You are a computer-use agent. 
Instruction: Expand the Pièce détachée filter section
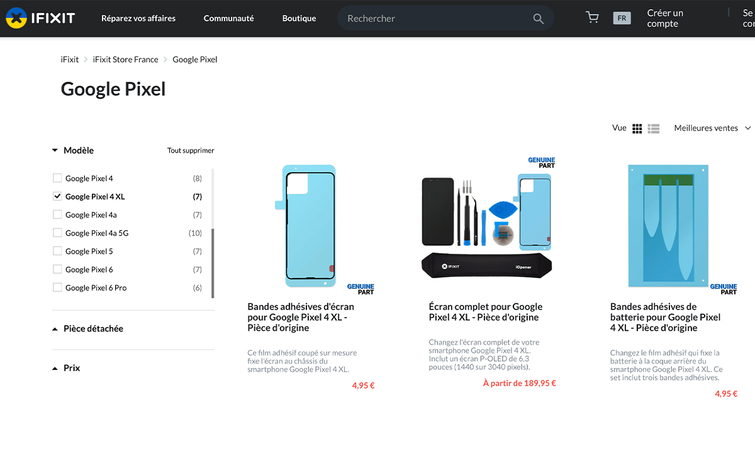coord(87,328)
